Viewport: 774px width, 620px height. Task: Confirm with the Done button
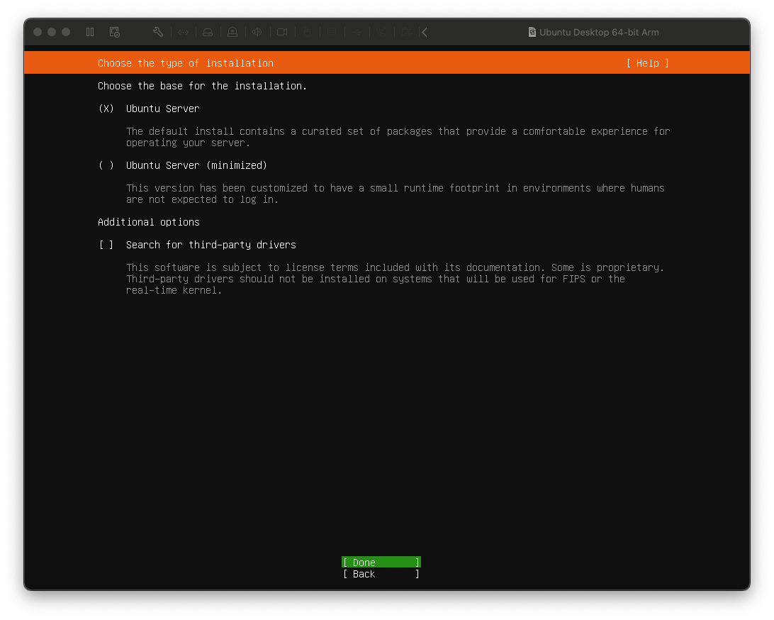pos(381,563)
